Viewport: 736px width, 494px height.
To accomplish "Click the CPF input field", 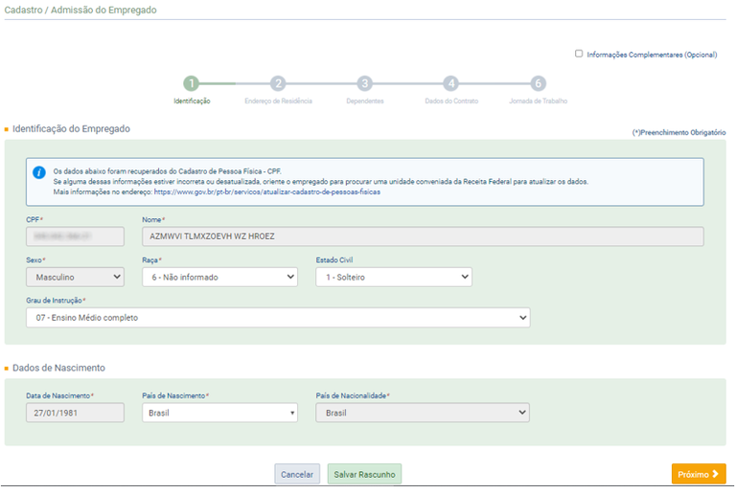I will [x=75, y=236].
